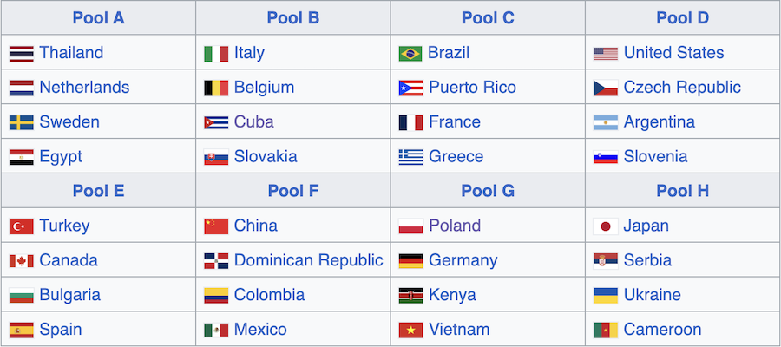Click the Brazil flag icon
This screenshot has height=347, width=781.
[x=410, y=53]
